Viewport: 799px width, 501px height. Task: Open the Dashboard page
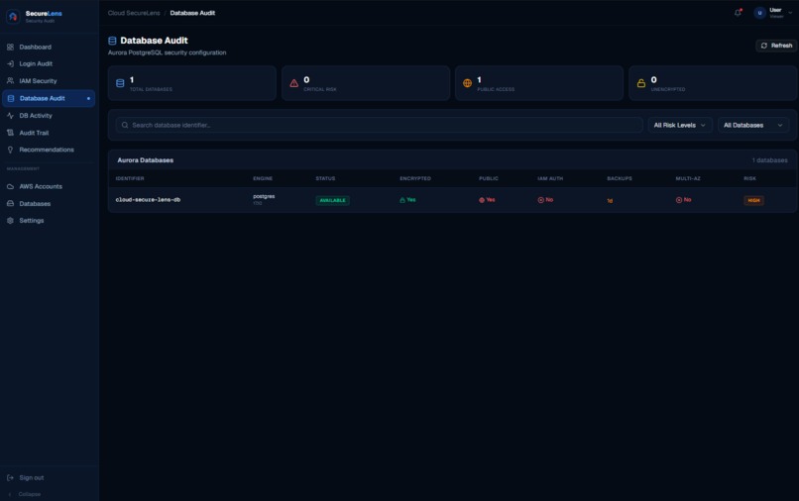pos(49,47)
